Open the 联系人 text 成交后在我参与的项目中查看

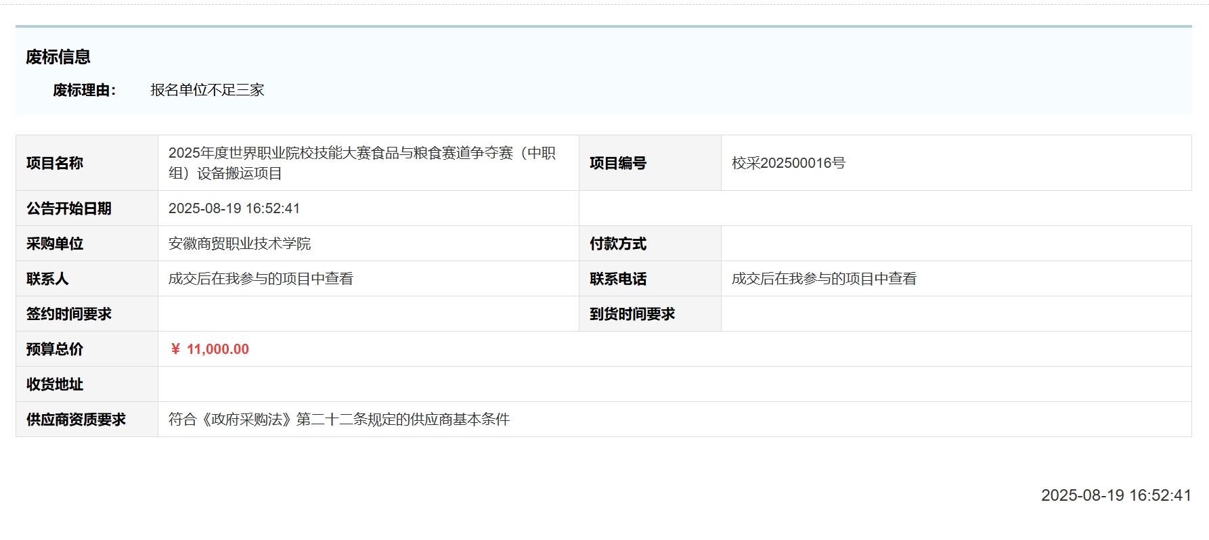click(261, 279)
